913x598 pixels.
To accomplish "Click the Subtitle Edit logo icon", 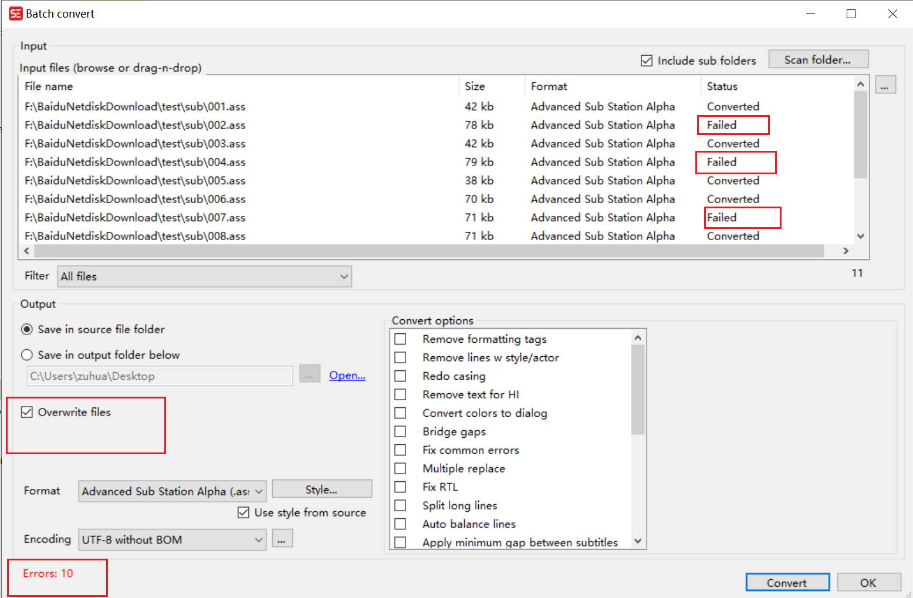I will [x=15, y=13].
